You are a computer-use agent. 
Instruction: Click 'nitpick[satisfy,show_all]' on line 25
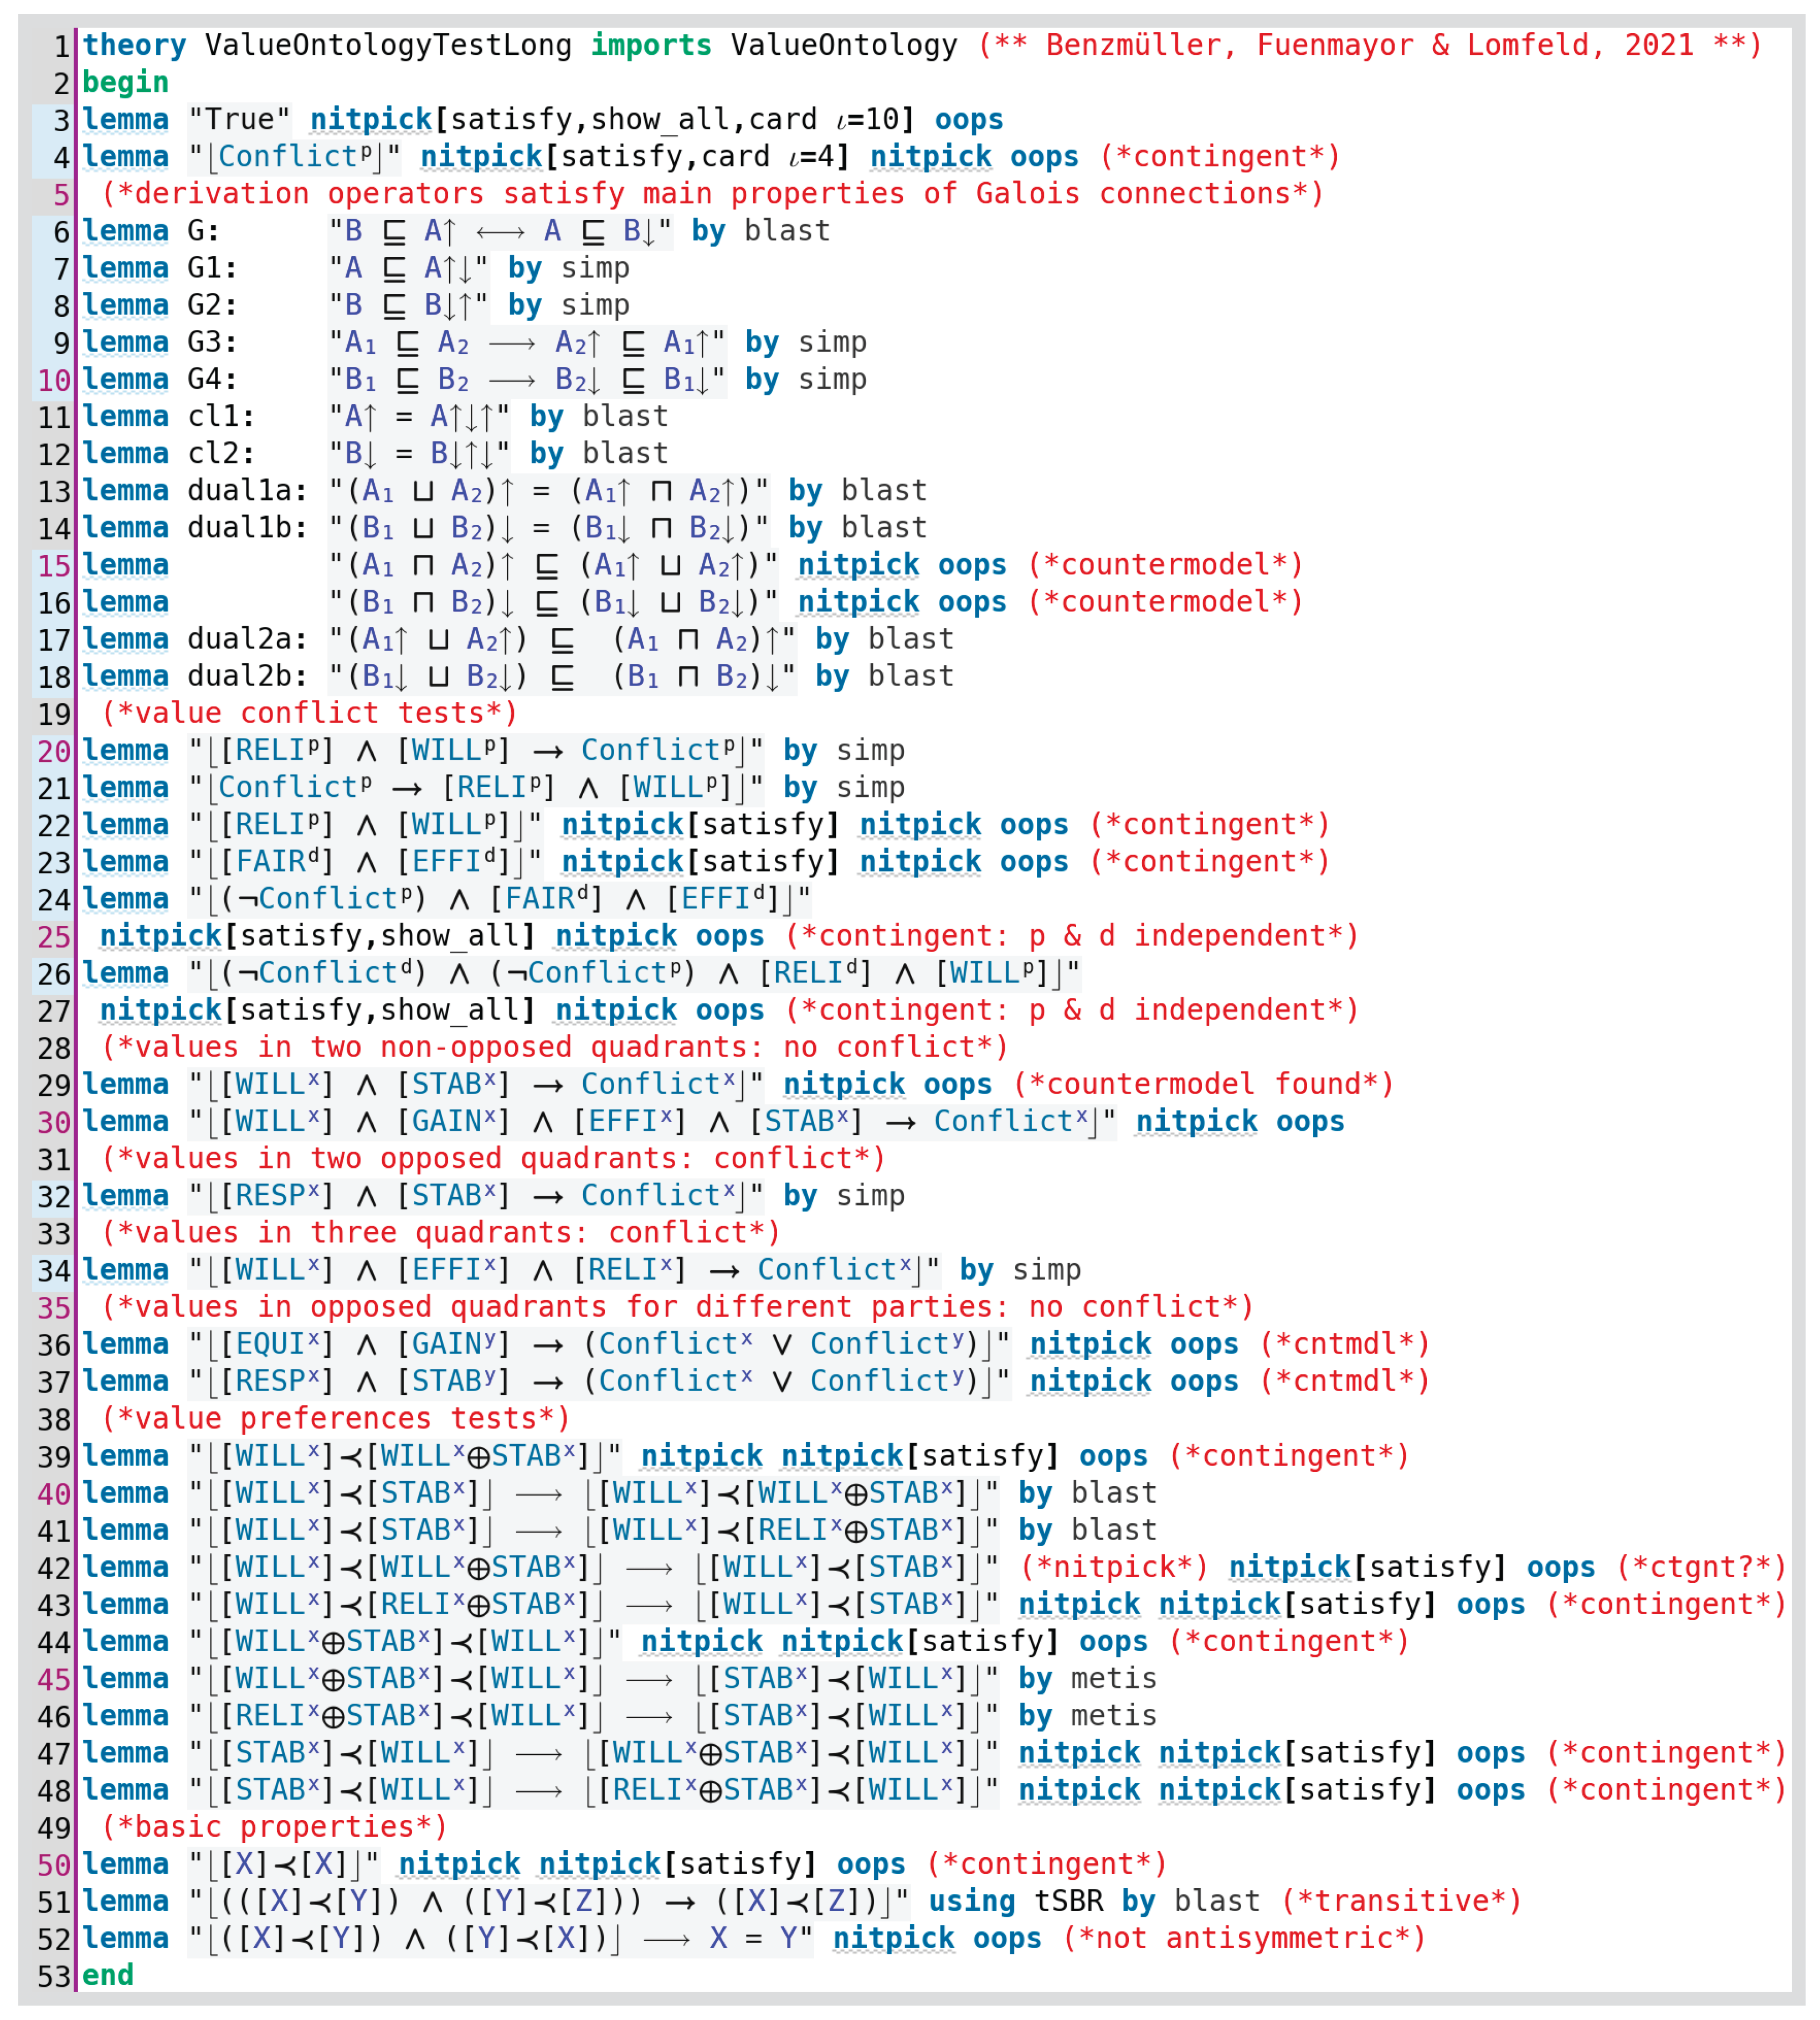pos(317,936)
